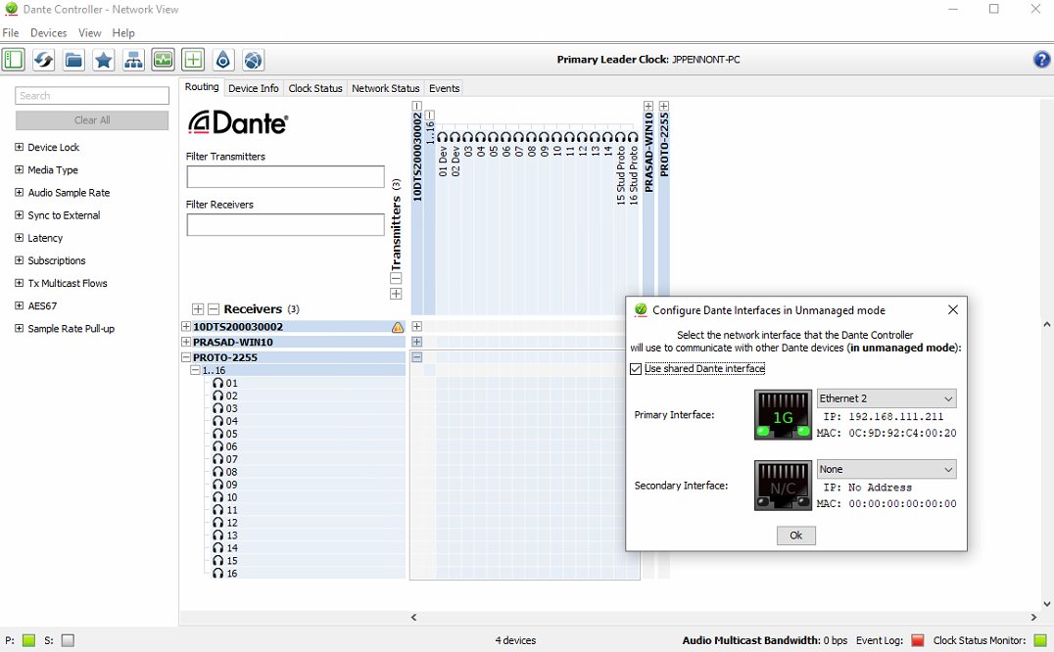
Task: Open the Help menu
Action: [x=123, y=33]
